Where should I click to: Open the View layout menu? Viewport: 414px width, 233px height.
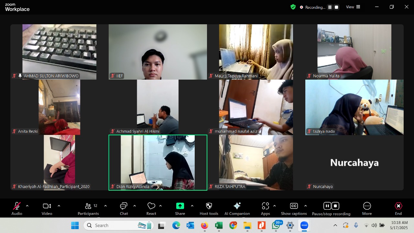[353, 7]
